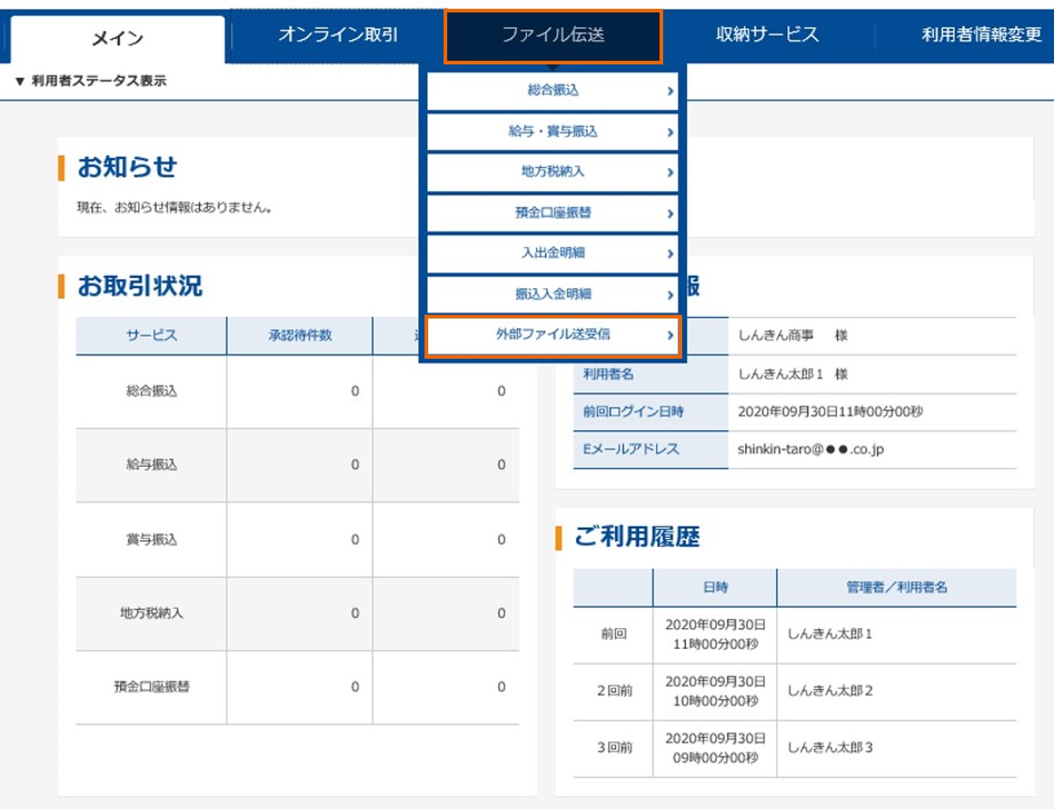Viewport: 1054px width, 809px height.
Task: Click chevron arrow beside 預金口座振替 menu
Action: tap(670, 213)
